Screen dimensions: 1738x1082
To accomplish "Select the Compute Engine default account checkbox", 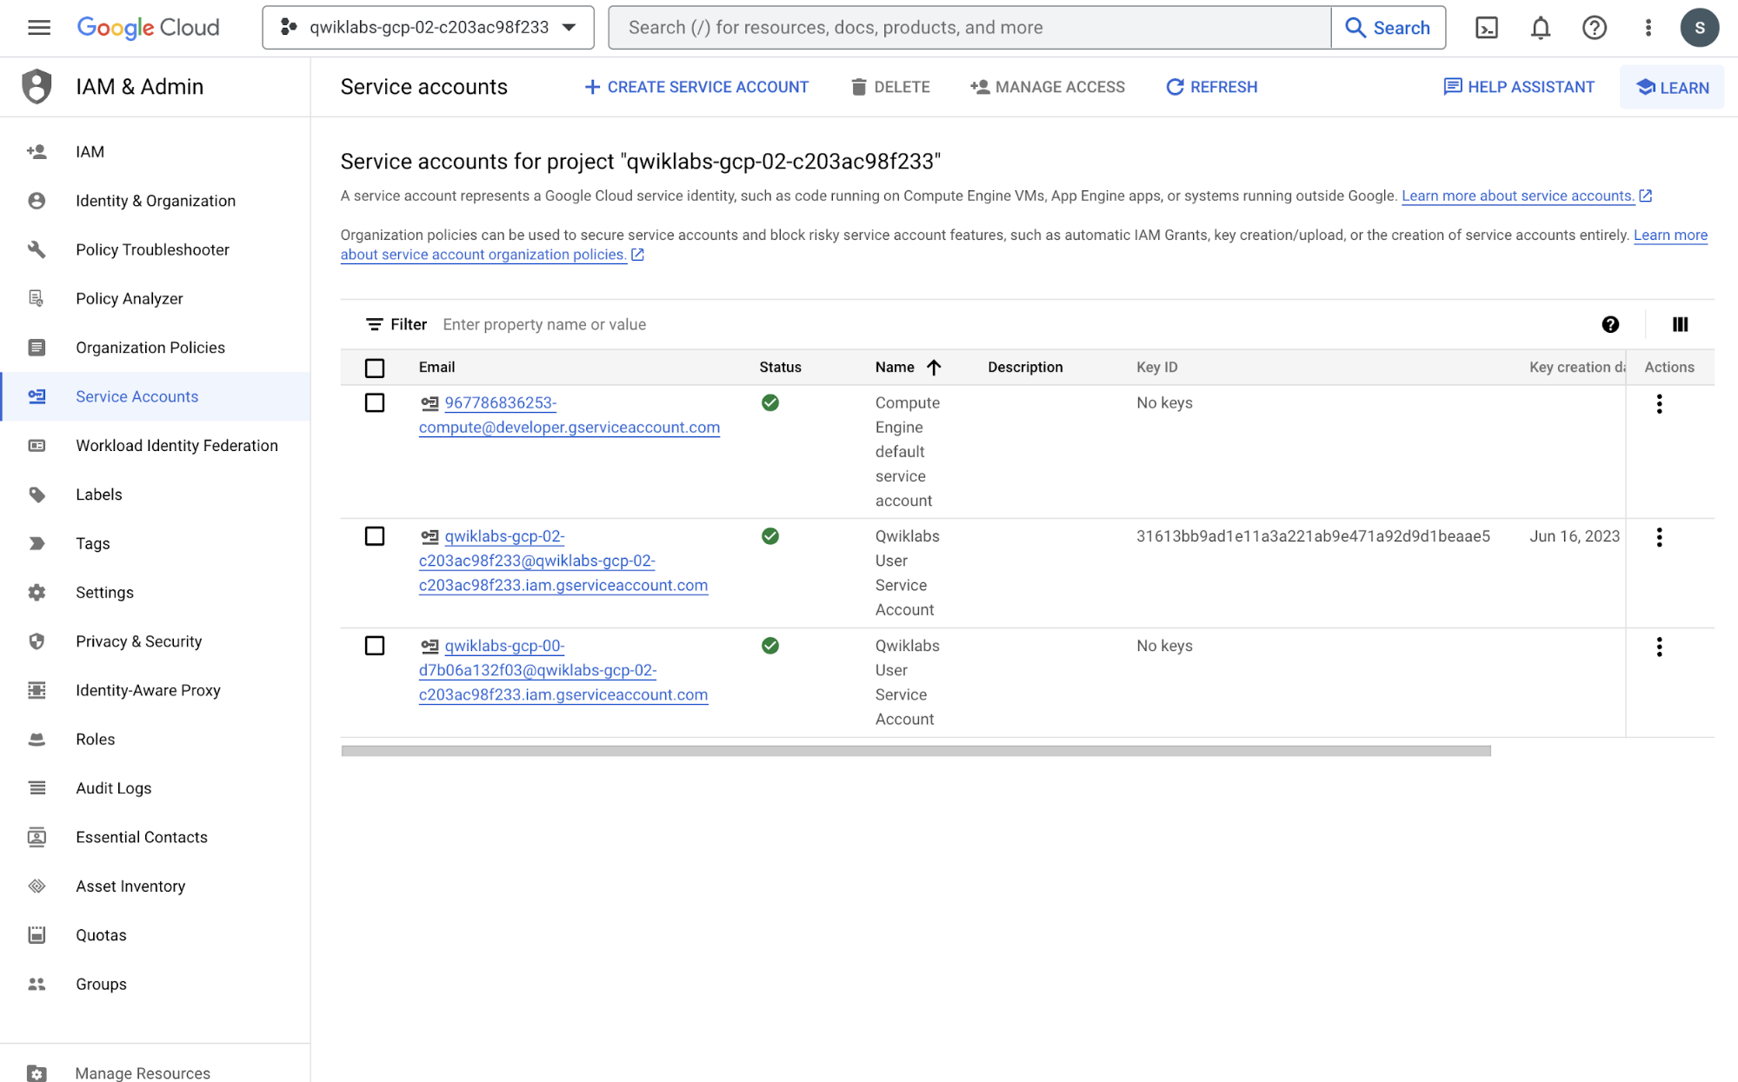I will point(376,404).
